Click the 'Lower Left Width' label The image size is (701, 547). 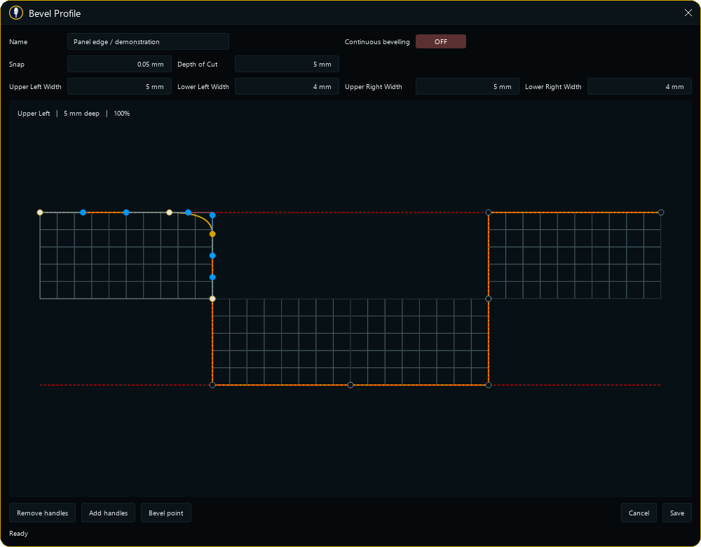pyautogui.click(x=203, y=87)
